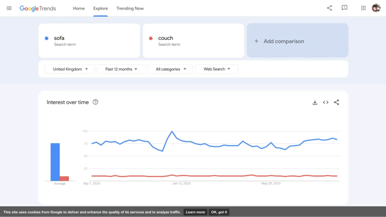386x217 pixels.
Task: Click the 25 y-axis label
Action: pyautogui.click(x=86, y=169)
